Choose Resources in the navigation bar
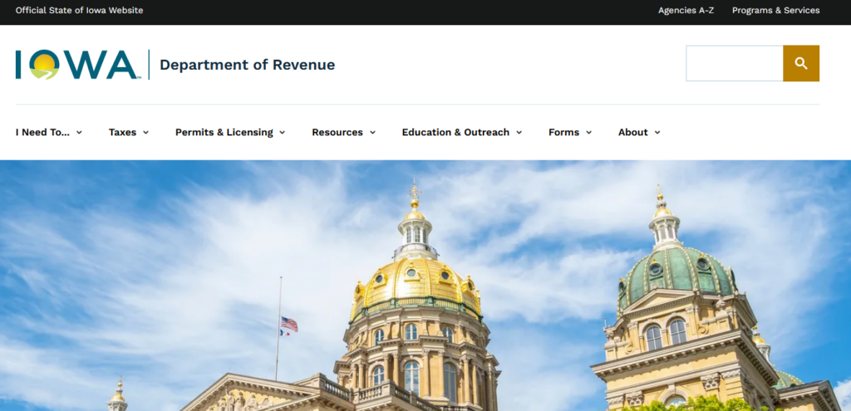The height and width of the screenshot is (411, 851). point(337,133)
